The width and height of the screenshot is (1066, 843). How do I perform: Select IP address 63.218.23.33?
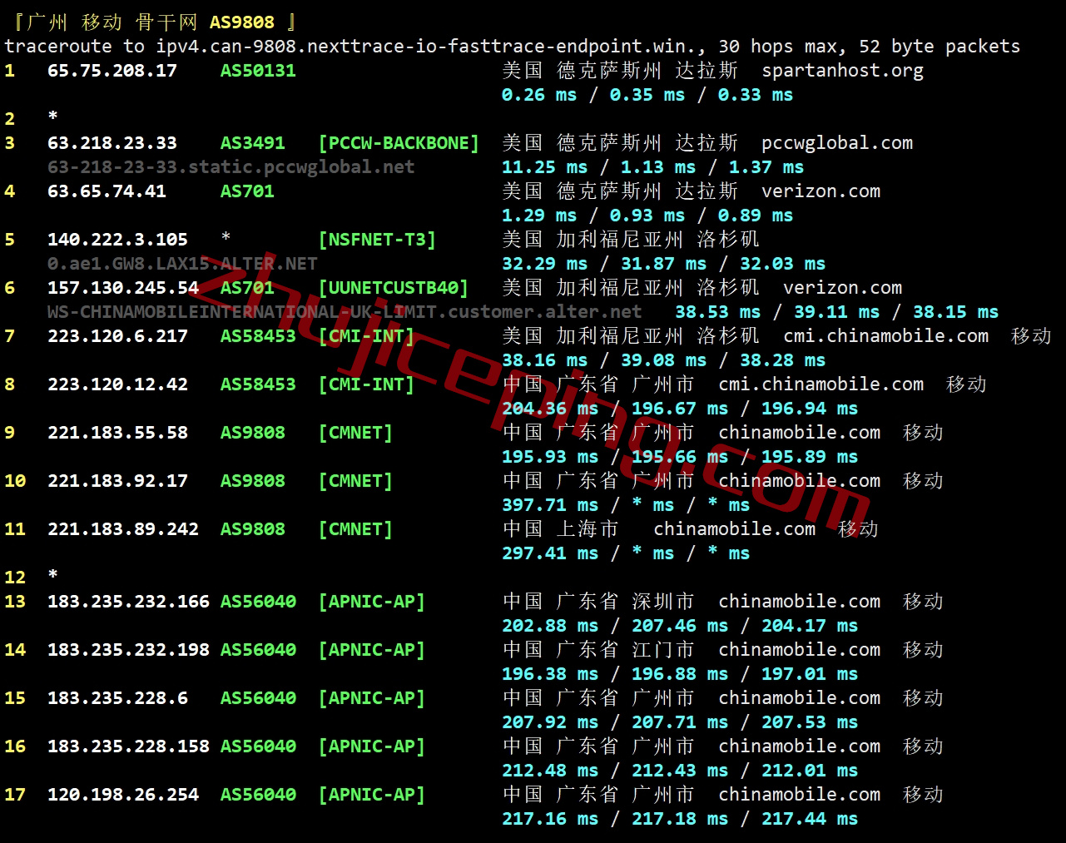tap(112, 143)
